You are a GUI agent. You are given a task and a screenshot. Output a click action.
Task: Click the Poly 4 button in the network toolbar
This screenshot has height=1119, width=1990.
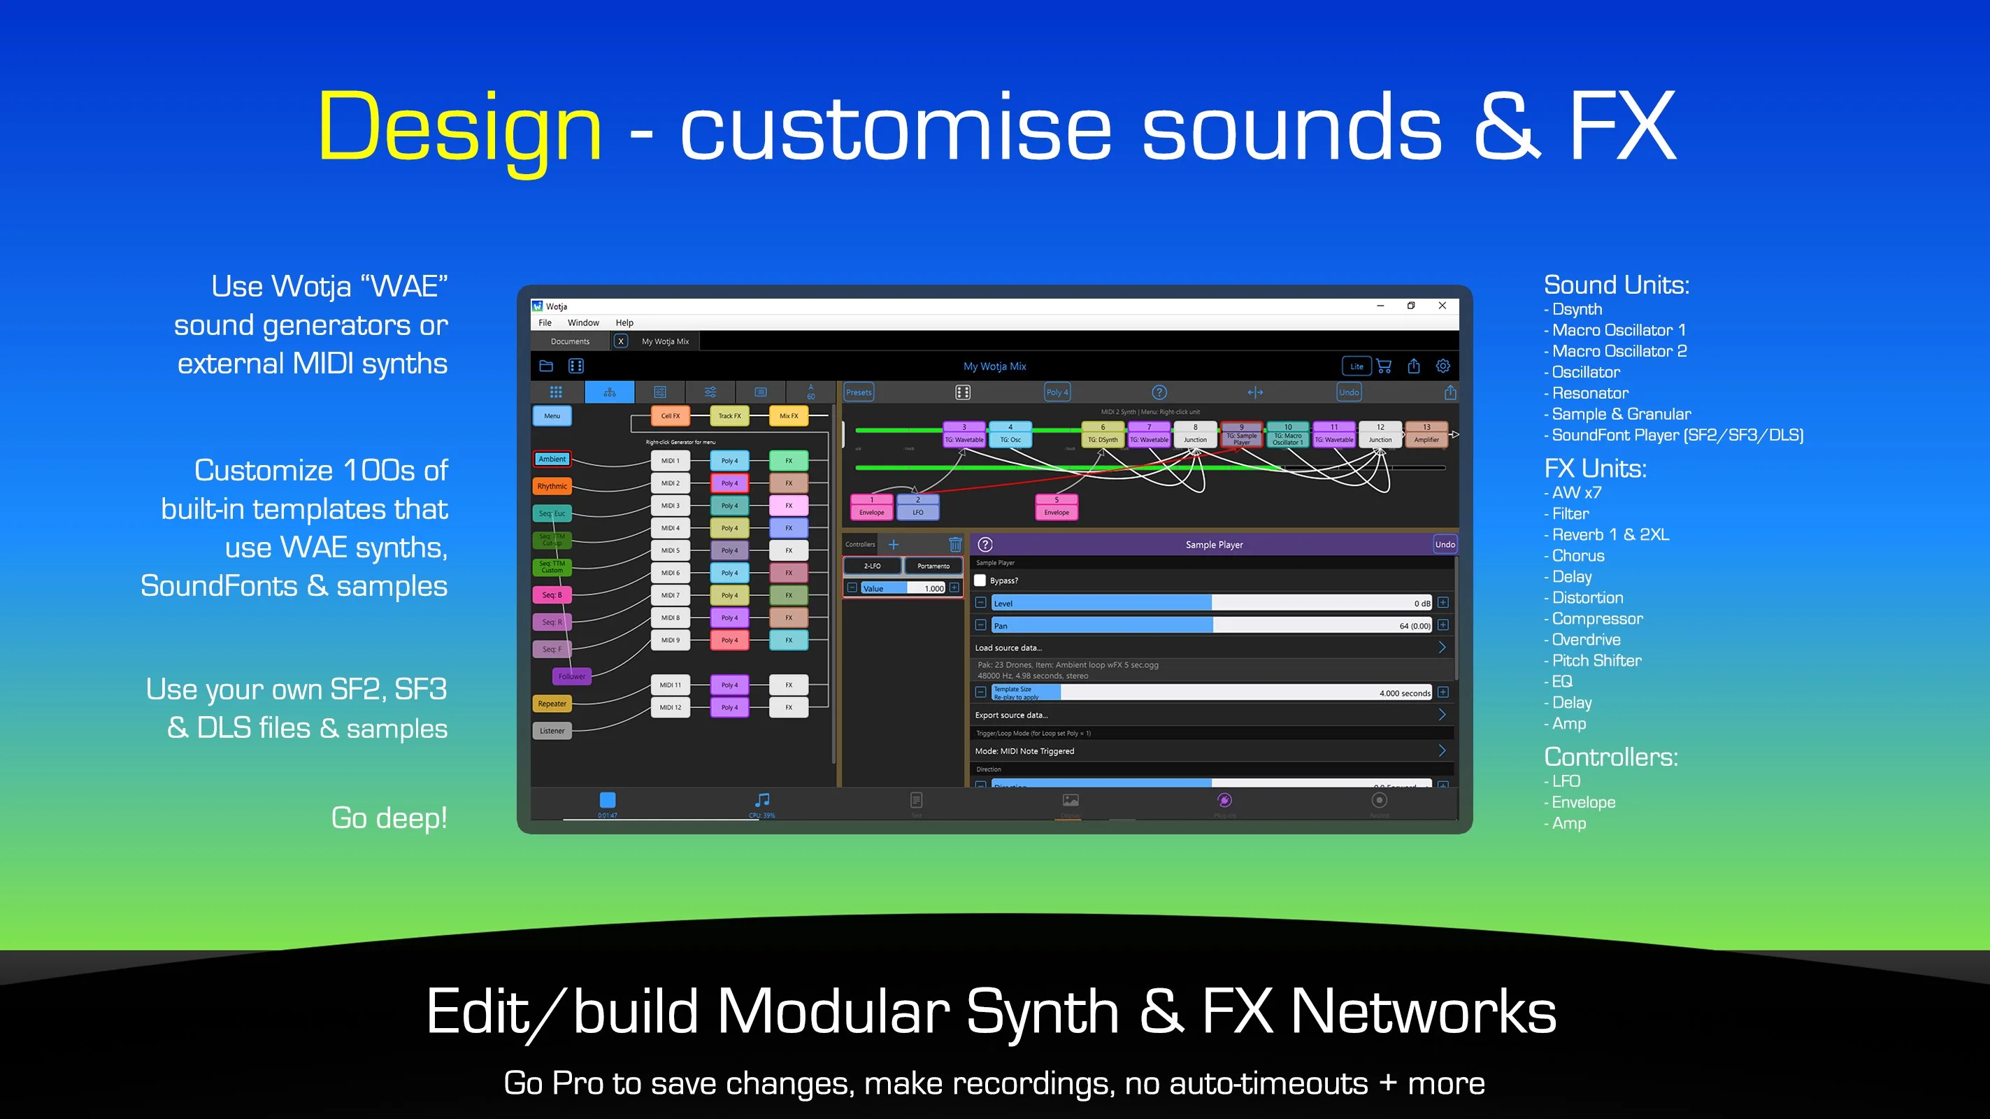click(1057, 392)
